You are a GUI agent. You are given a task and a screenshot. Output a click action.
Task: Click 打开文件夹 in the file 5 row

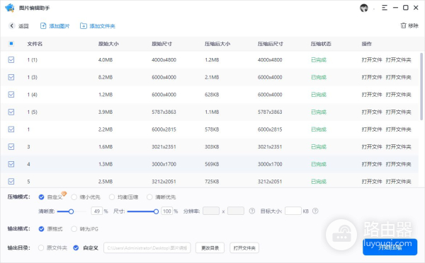click(x=398, y=181)
